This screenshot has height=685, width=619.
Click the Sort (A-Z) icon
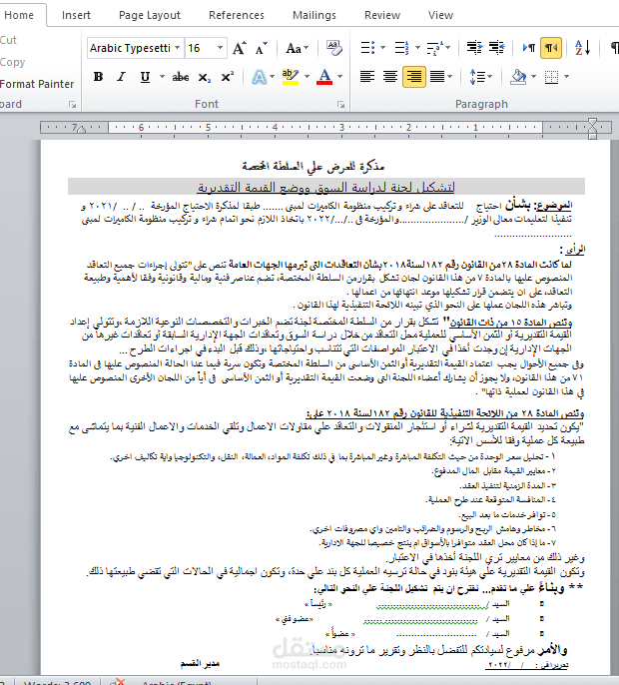coord(583,47)
